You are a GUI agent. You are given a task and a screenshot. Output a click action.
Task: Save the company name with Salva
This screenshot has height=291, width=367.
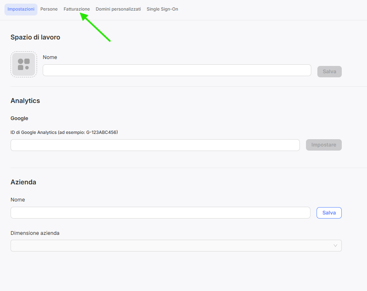point(329,213)
